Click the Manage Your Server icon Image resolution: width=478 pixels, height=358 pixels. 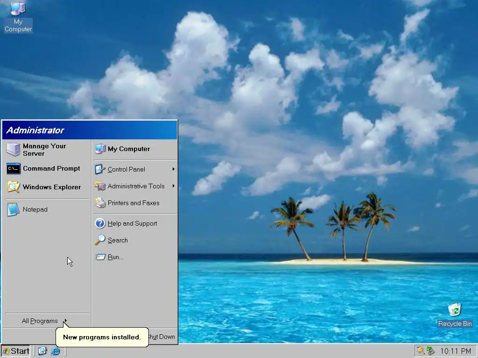[13, 150]
